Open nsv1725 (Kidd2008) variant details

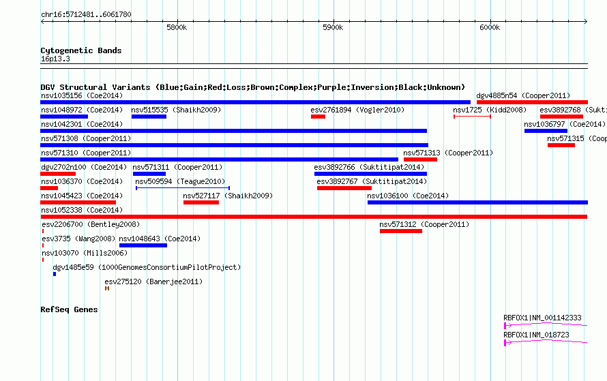490,110
